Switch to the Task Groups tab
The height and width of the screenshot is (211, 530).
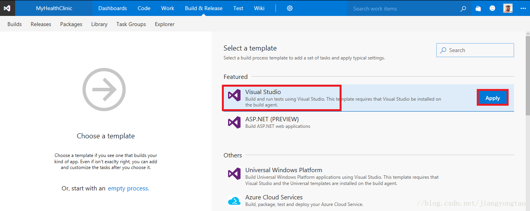click(131, 24)
